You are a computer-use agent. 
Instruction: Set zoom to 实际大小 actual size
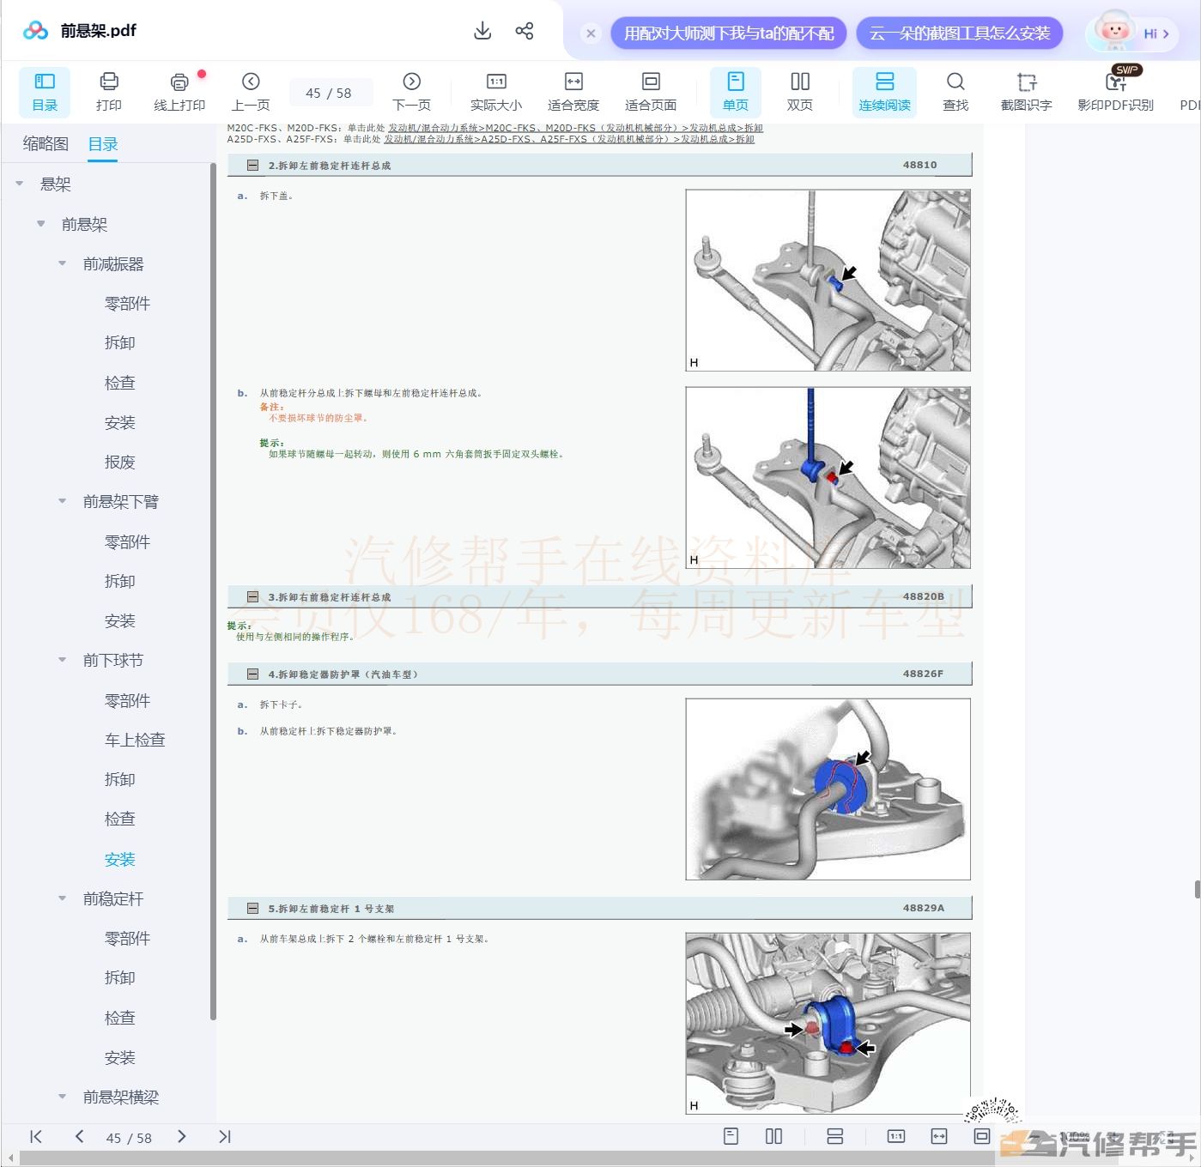496,92
